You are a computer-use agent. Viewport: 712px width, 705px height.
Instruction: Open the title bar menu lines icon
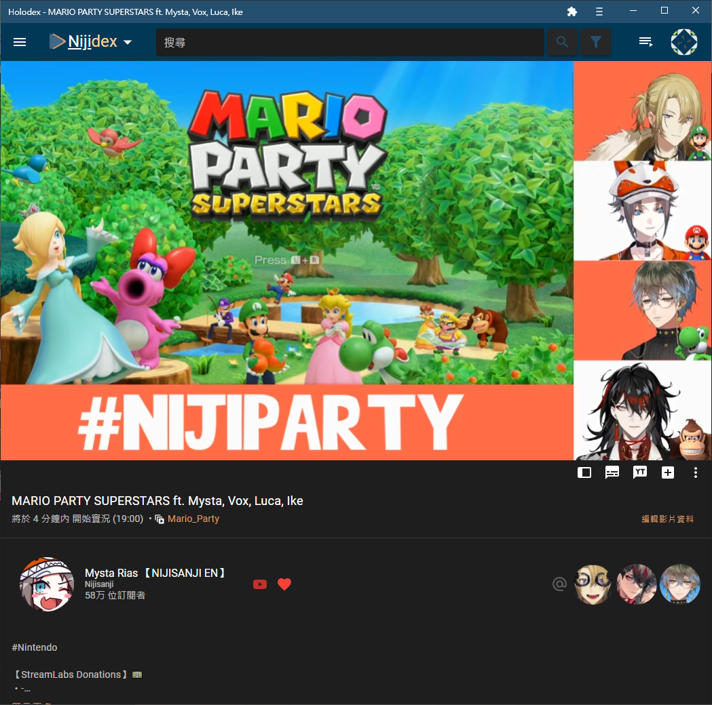(599, 12)
